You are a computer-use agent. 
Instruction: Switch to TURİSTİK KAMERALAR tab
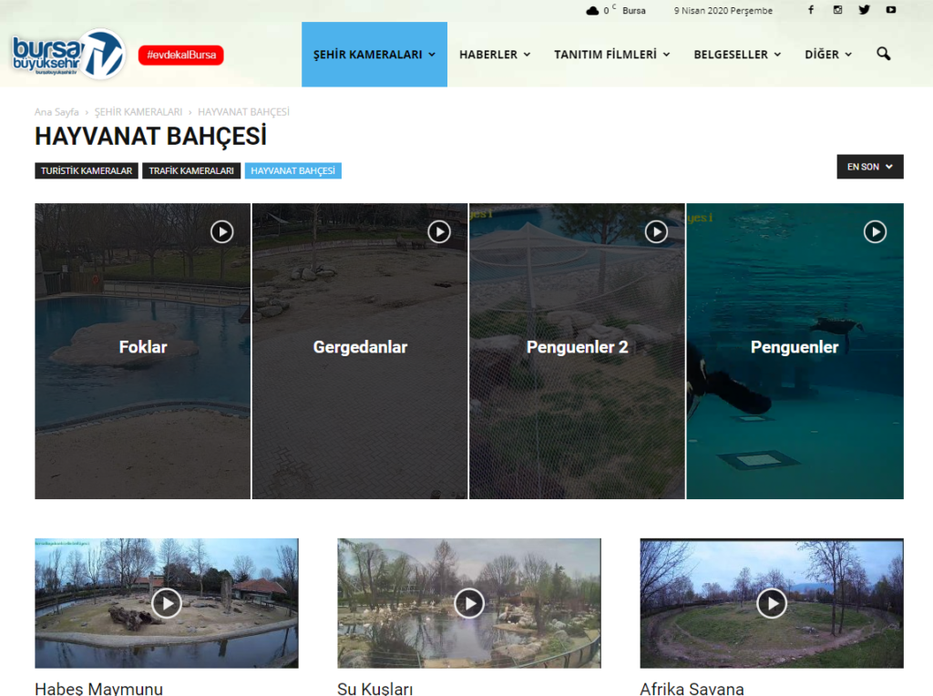tap(87, 170)
